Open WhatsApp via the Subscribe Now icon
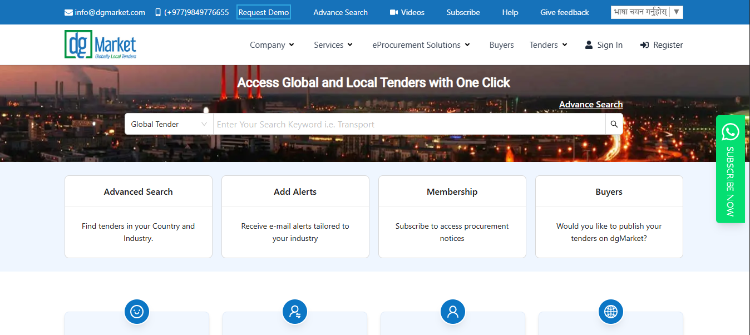Image resolution: width=750 pixels, height=335 pixels. [x=730, y=132]
